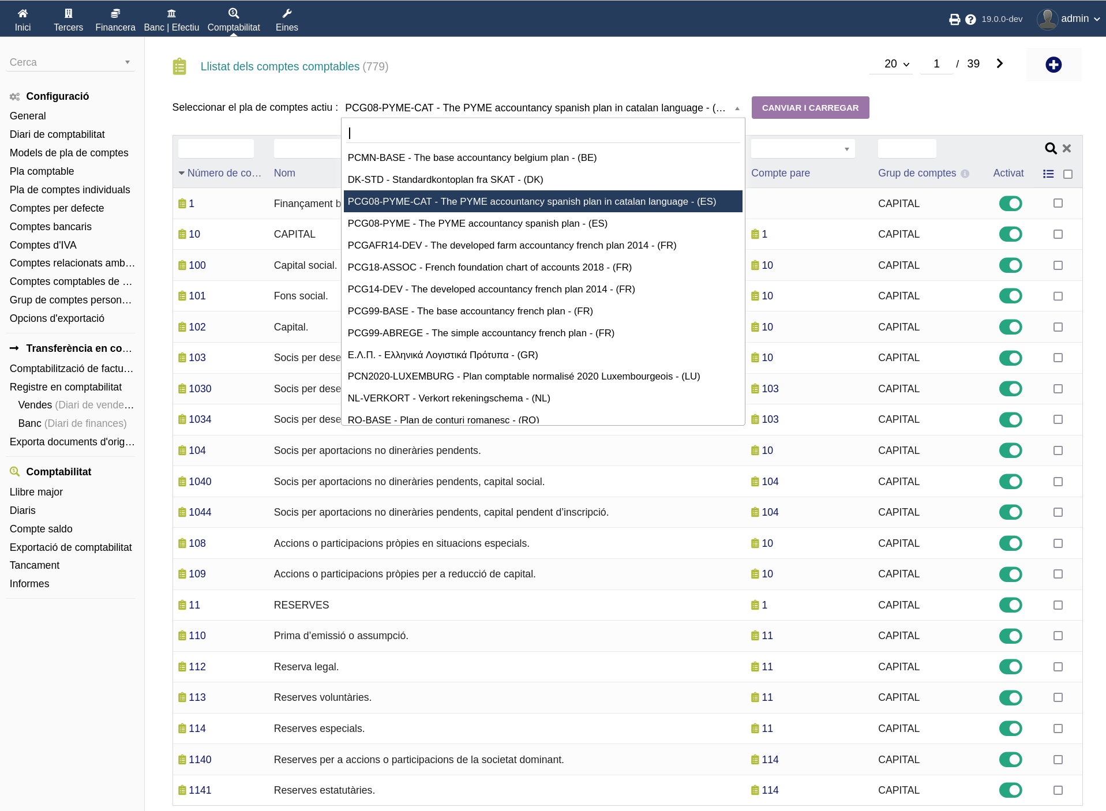Select DK-STD Standardkontoplan option
The height and width of the screenshot is (811, 1106).
[x=543, y=179]
